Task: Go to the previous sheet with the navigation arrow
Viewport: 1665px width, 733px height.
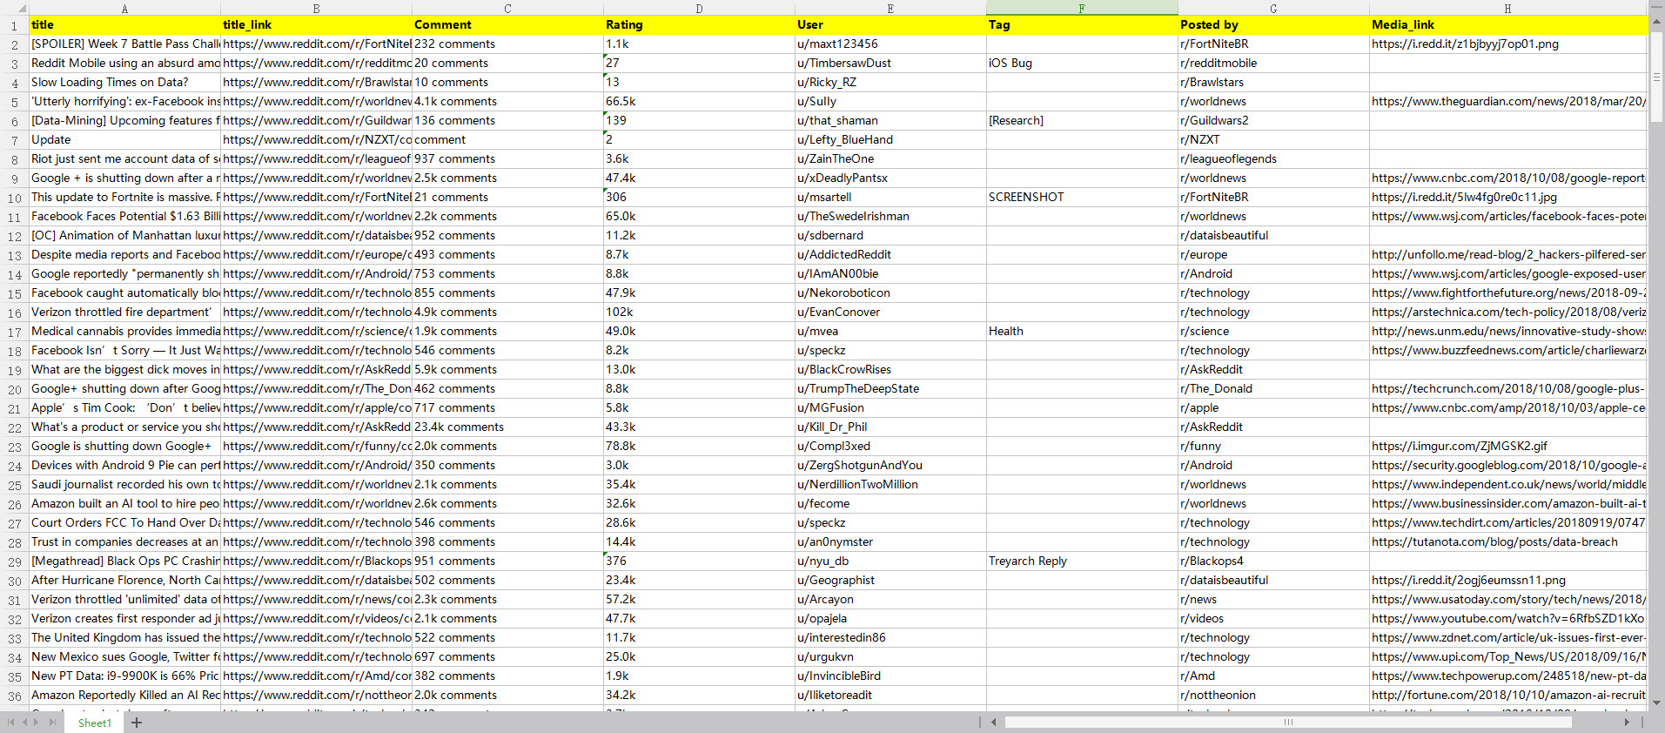Action: click(24, 723)
